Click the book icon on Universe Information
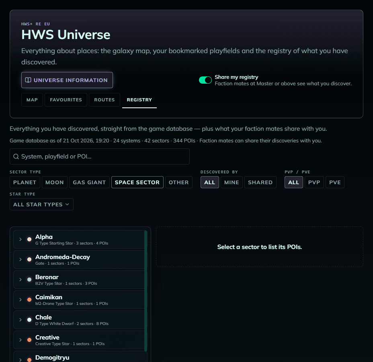 [28, 80]
